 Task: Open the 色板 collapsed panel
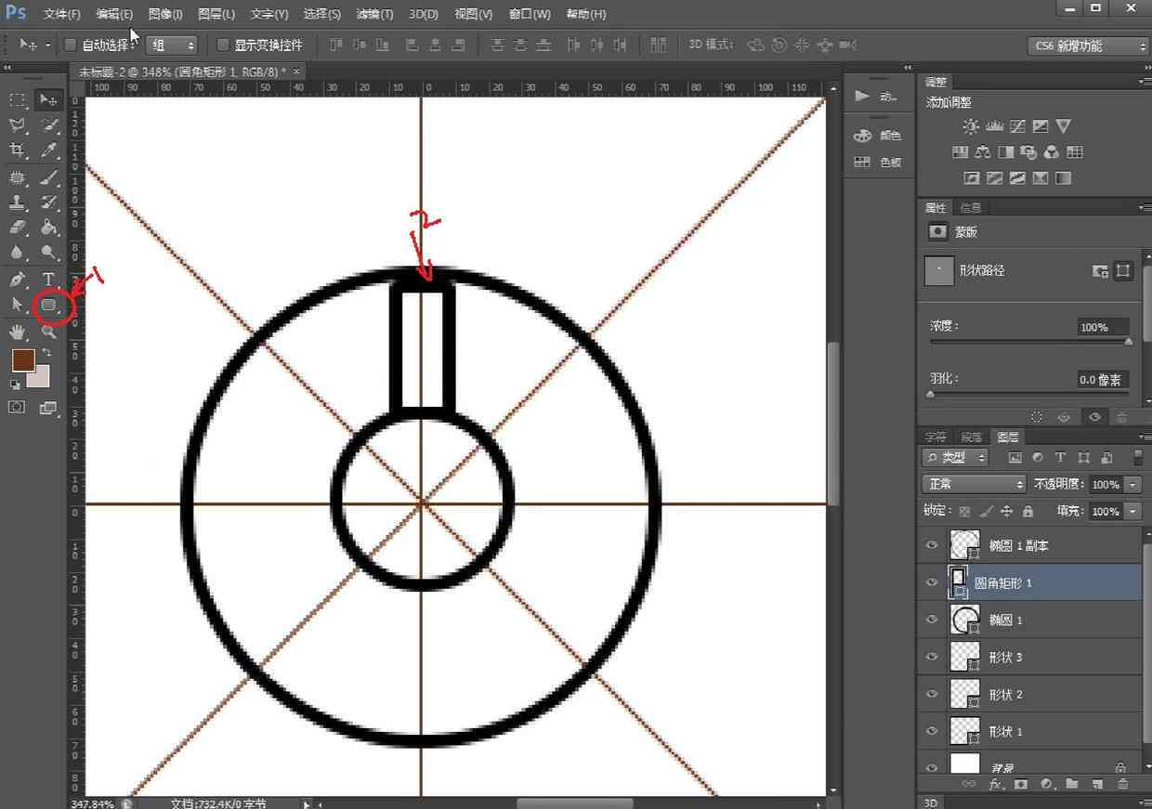pyautogui.click(x=878, y=162)
